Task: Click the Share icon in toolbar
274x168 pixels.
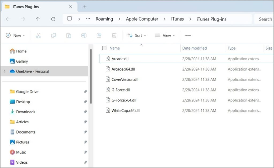Action: pyautogui.click(x=99, y=35)
